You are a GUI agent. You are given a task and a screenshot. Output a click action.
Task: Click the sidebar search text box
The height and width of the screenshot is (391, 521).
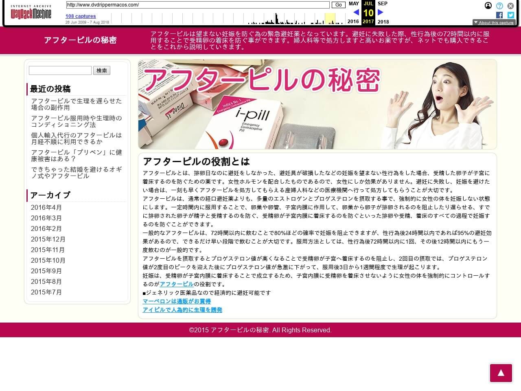point(60,70)
